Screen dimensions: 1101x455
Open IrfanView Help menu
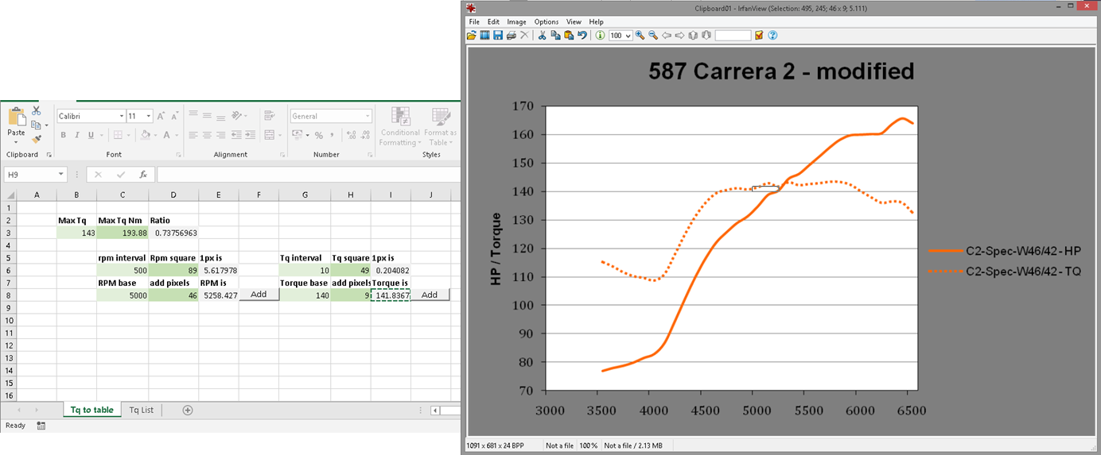596,21
